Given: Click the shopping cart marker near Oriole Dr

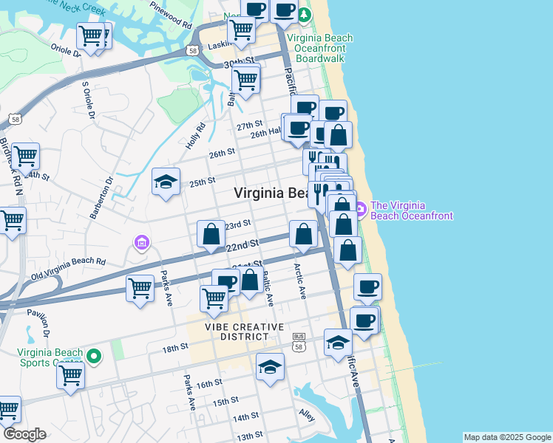Looking at the screenshot, I should (91, 38).
